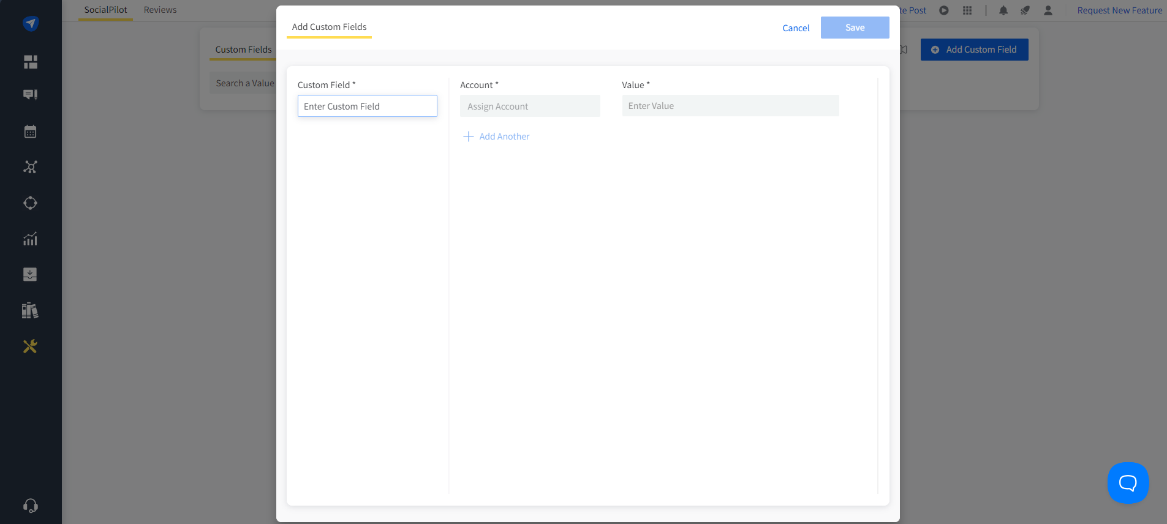Screen dimensions: 1167x524
Task: Open the notifications bell icon
Action: coord(1003,10)
